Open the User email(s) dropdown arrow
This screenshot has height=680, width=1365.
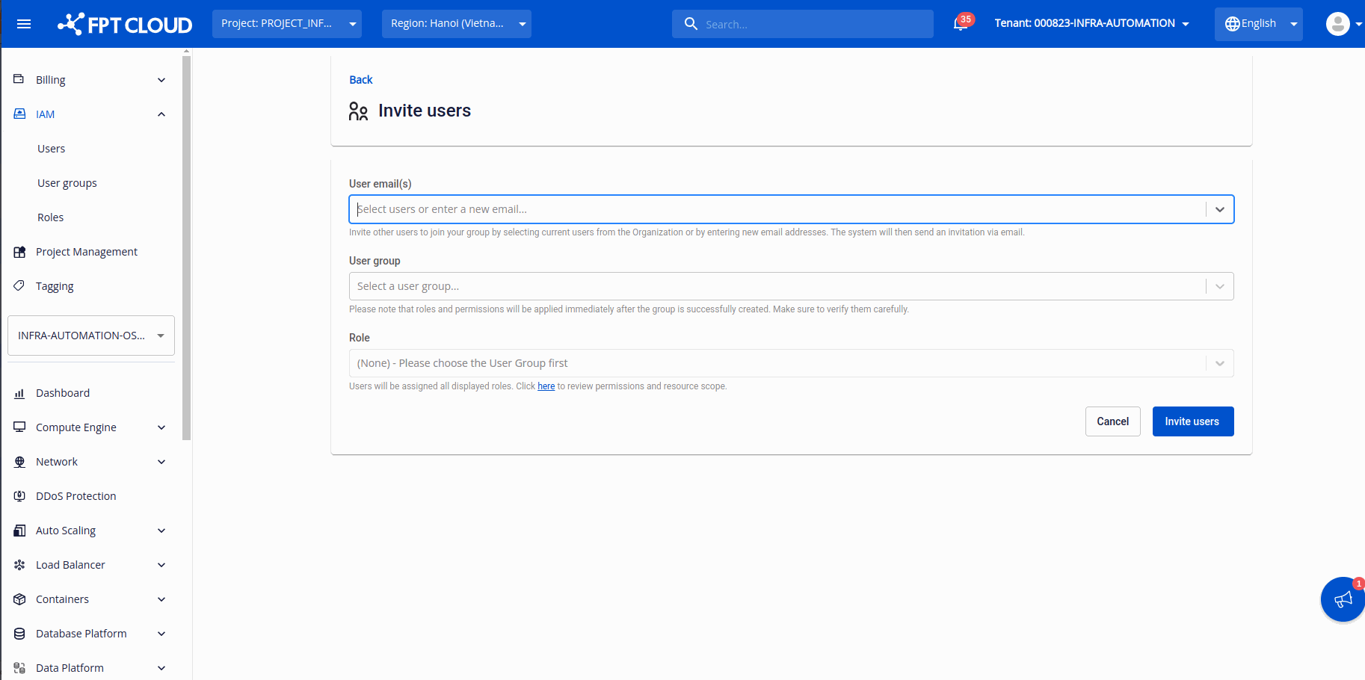[x=1220, y=209]
